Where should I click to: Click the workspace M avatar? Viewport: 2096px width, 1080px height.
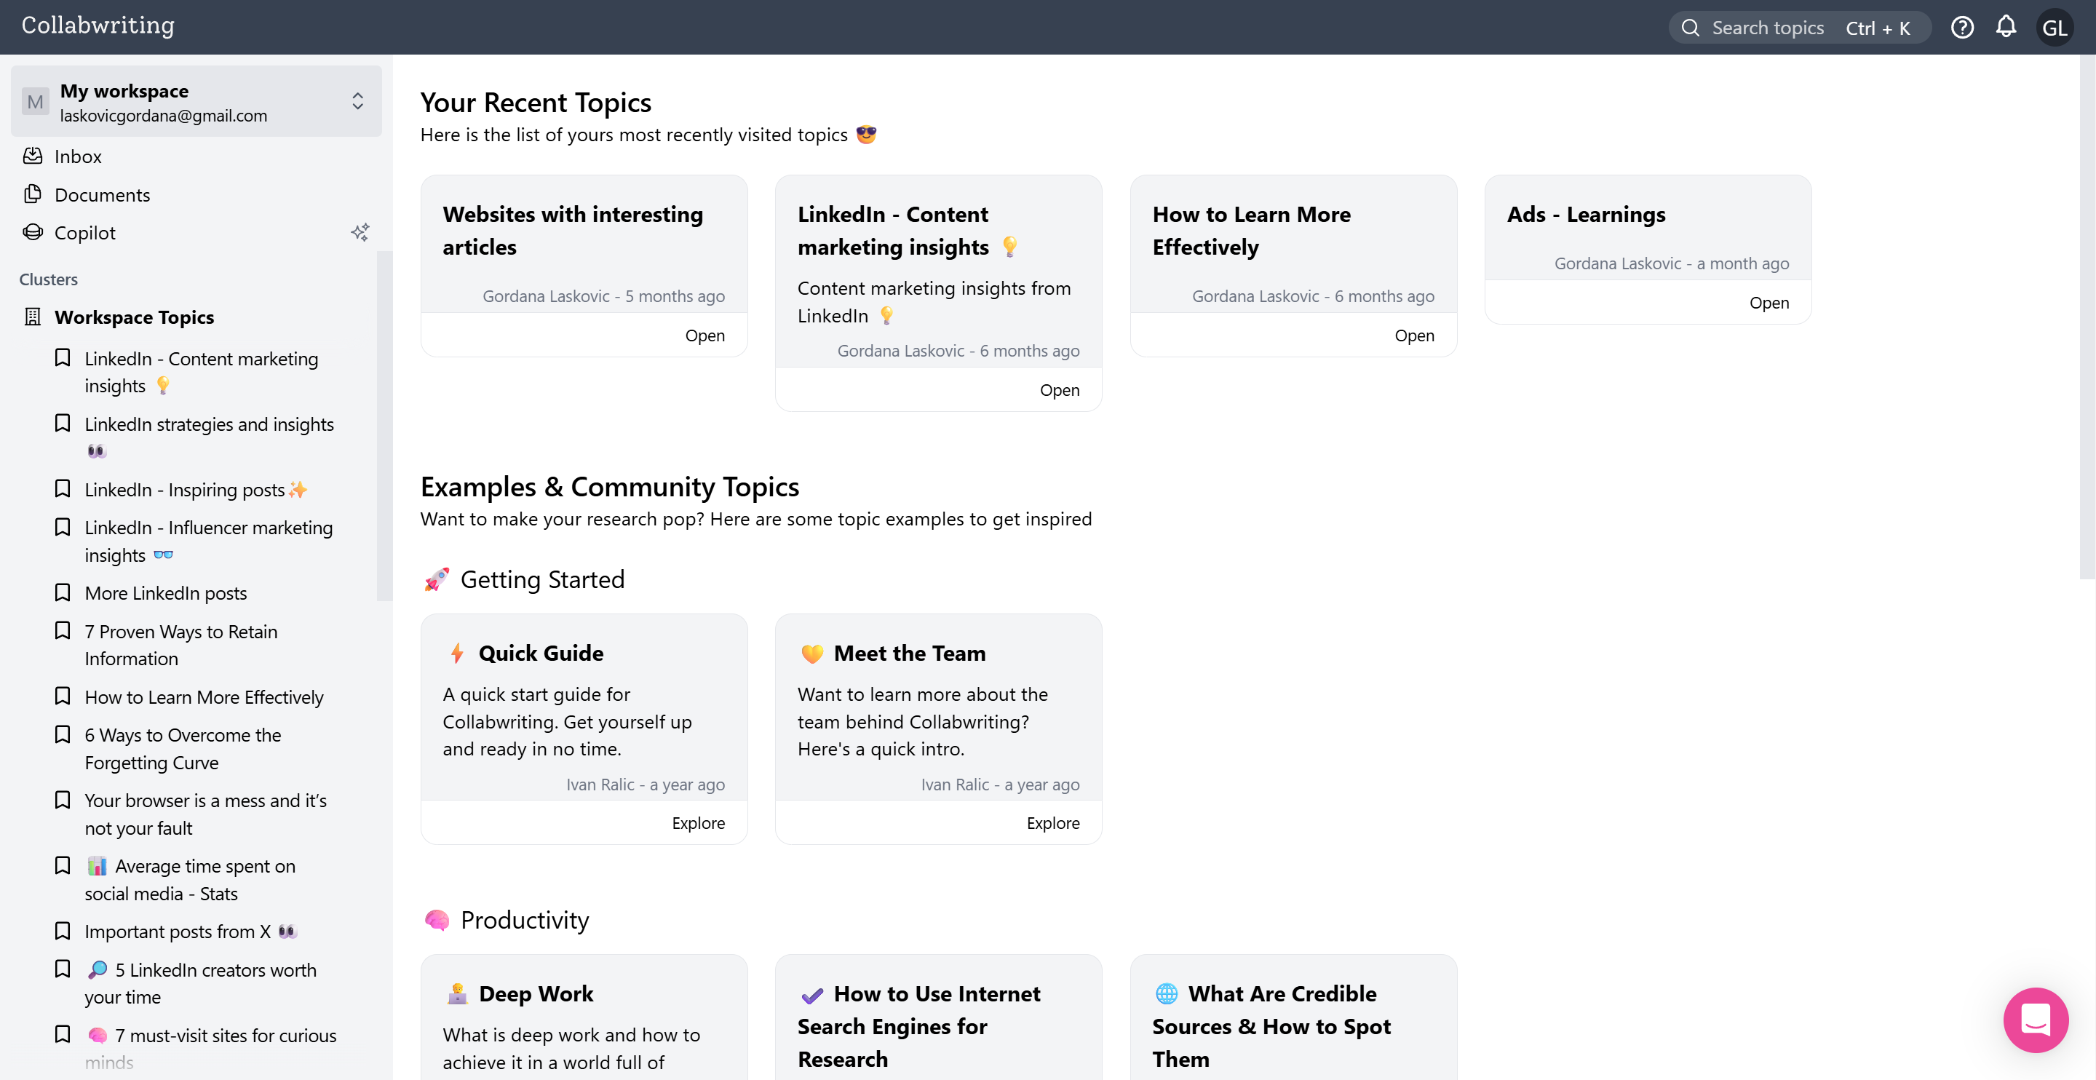(35, 102)
